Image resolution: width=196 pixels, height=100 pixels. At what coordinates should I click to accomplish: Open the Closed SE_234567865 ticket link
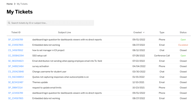[16, 98]
